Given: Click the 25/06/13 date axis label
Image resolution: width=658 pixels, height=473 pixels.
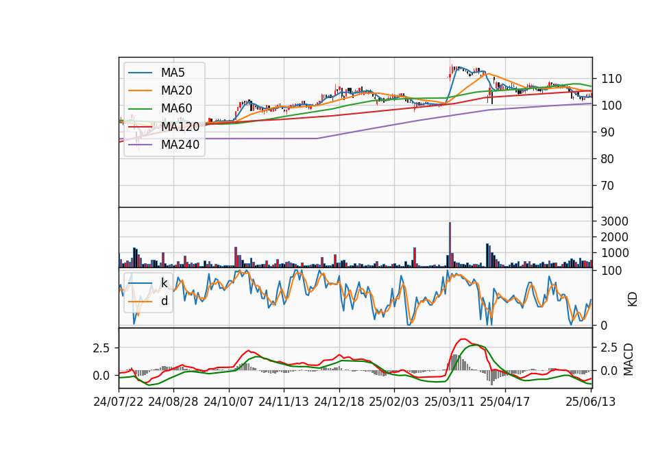Looking at the screenshot, I should pyautogui.click(x=591, y=402).
